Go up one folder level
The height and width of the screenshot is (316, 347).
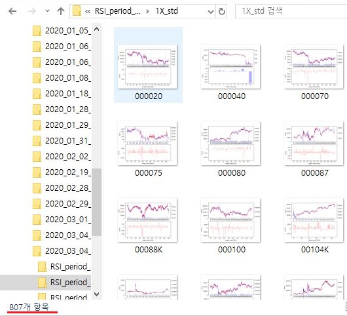coord(61,11)
